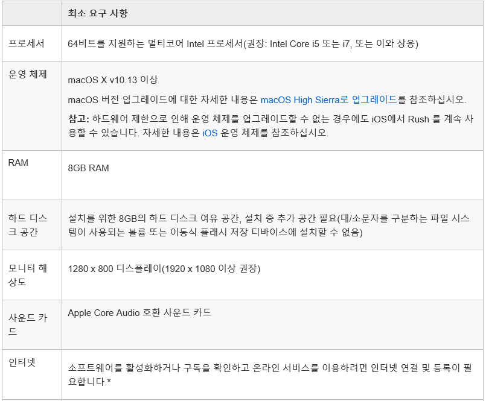Screen dimensions: 486x401
Task: Click the 1280 x 800 display requirement text
Action: tap(164, 268)
